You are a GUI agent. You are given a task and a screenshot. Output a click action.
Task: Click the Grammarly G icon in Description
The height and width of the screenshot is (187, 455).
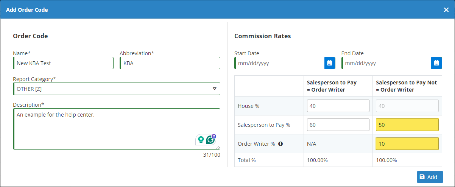tap(210, 140)
